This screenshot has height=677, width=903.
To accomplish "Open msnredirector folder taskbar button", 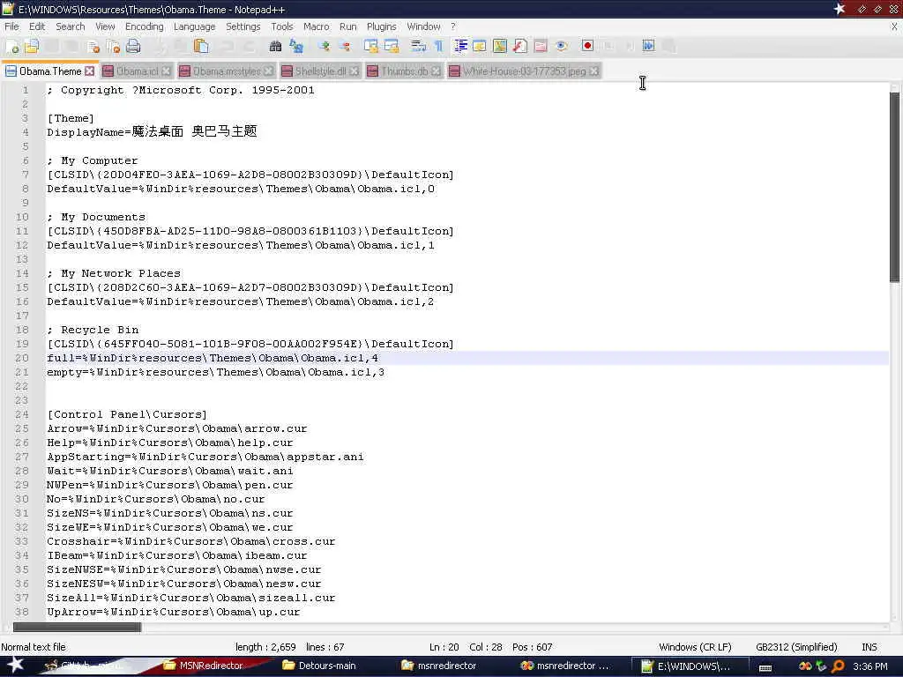I will [439, 666].
